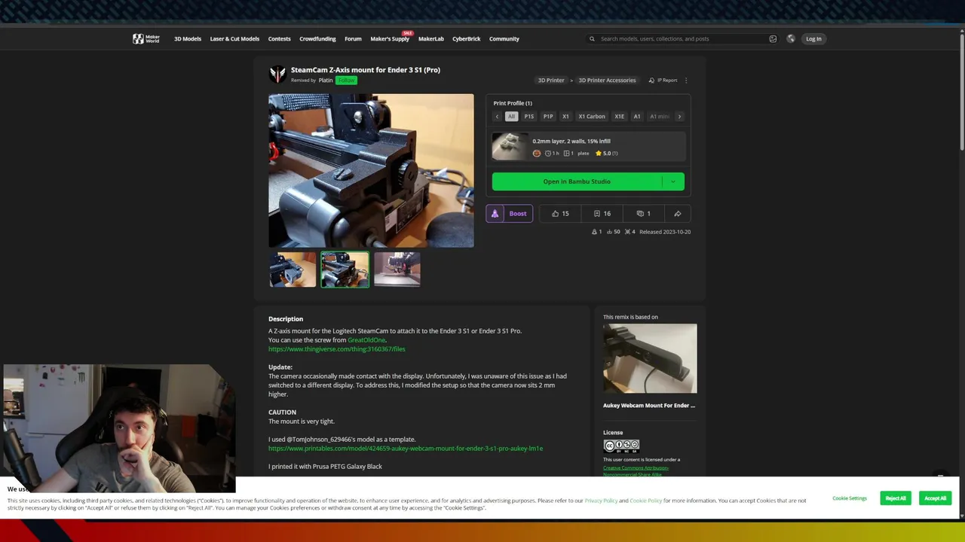Click the main model preview image
Image resolution: width=965 pixels, height=542 pixels.
pos(371,170)
